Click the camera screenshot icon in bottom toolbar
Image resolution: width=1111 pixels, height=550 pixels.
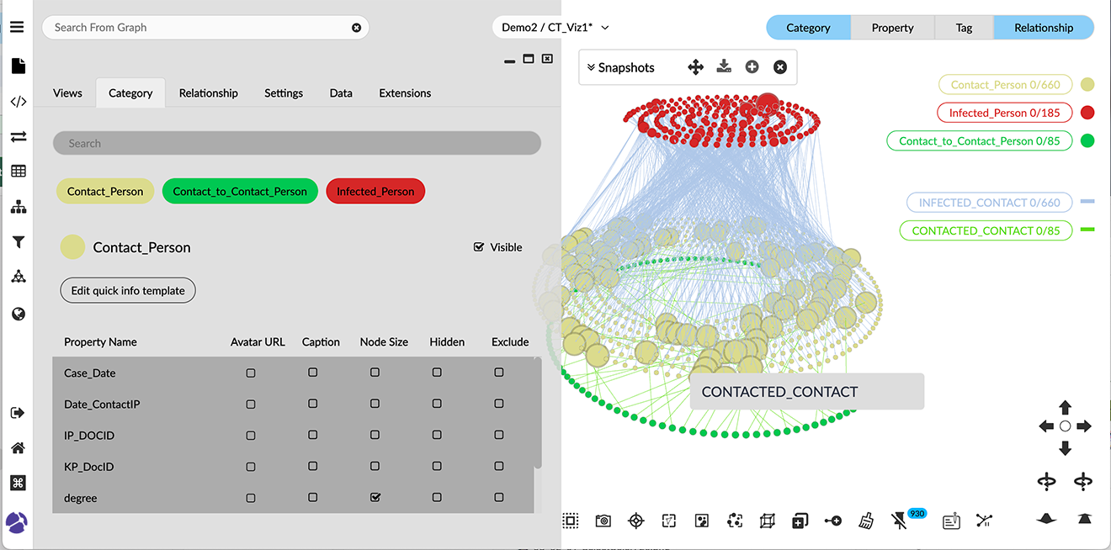pyautogui.click(x=603, y=521)
